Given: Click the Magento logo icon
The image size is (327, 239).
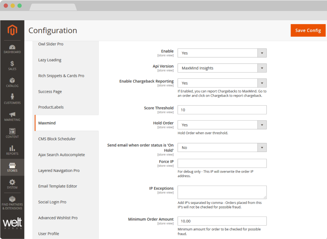Looking at the screenshot, I should tap(12, 31).
